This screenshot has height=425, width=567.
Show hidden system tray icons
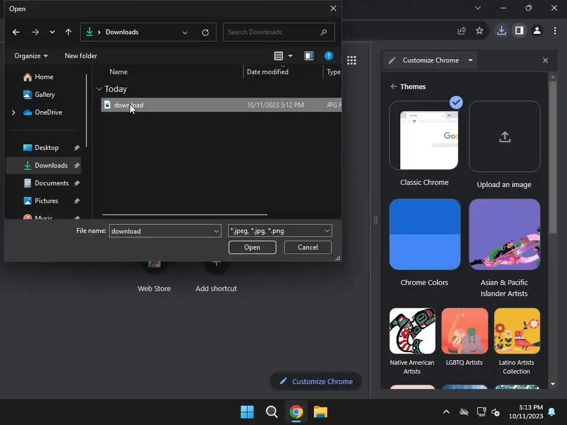pyautogui.click(x=446, y=412)
